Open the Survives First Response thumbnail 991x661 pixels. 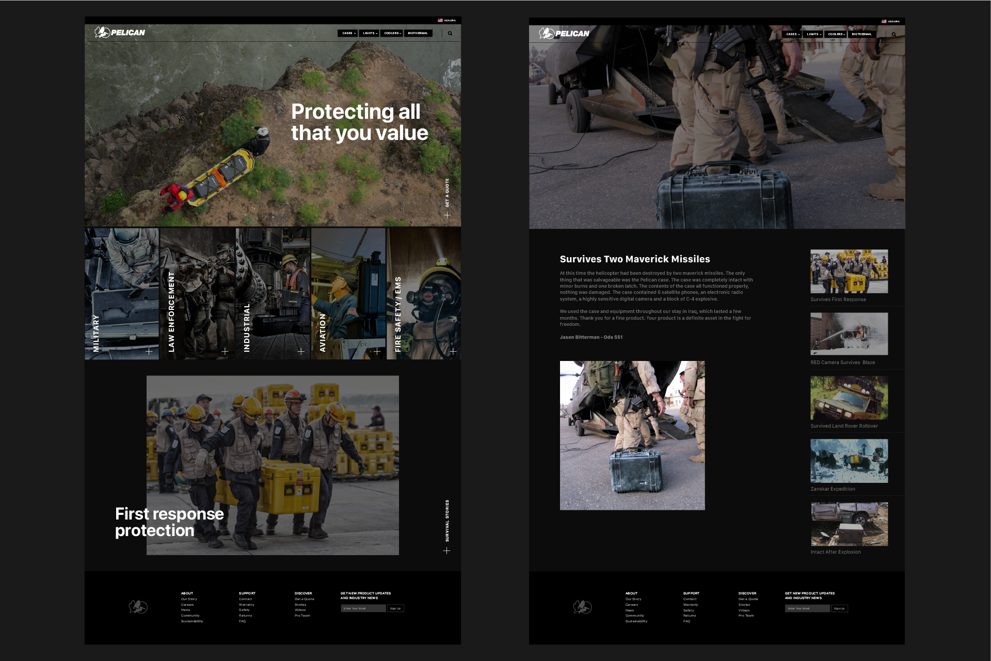pos(849,272)
